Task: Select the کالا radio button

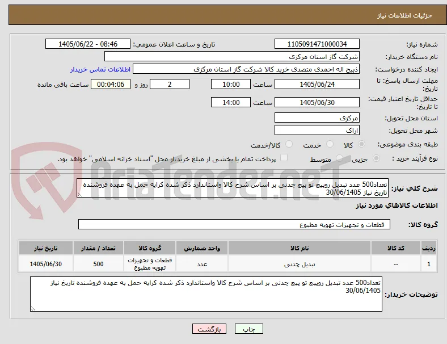Action: coord(361,144)
